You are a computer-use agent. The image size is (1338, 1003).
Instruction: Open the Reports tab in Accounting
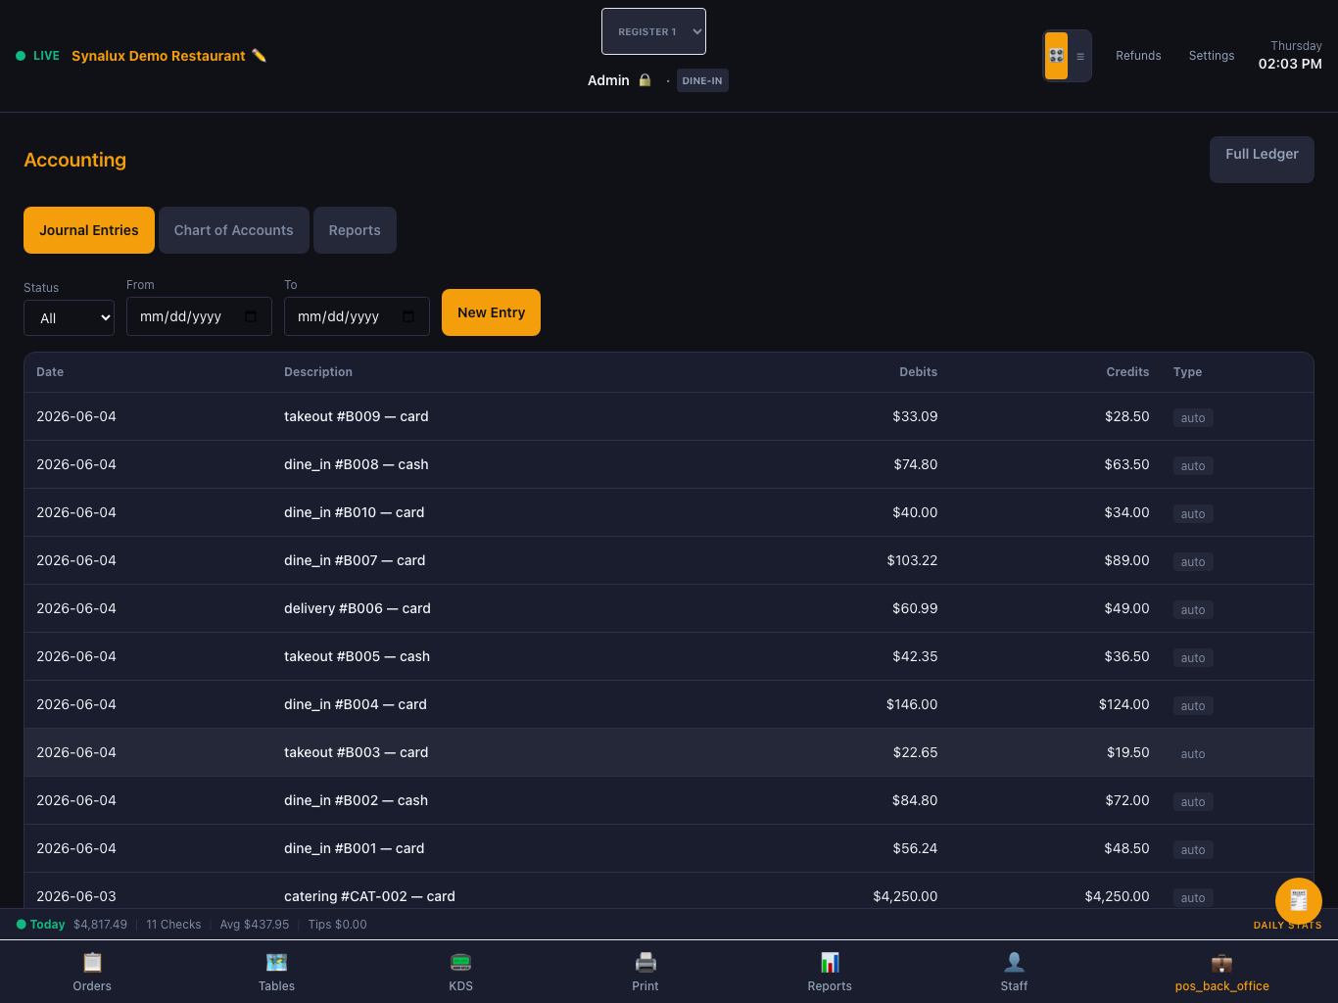355,230
